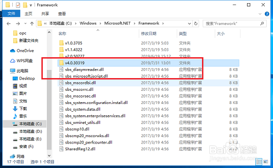
Task: Open the Help question mark icon
Action: [x=267, y=14]
